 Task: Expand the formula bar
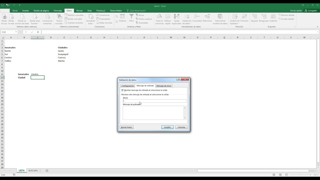318,32
